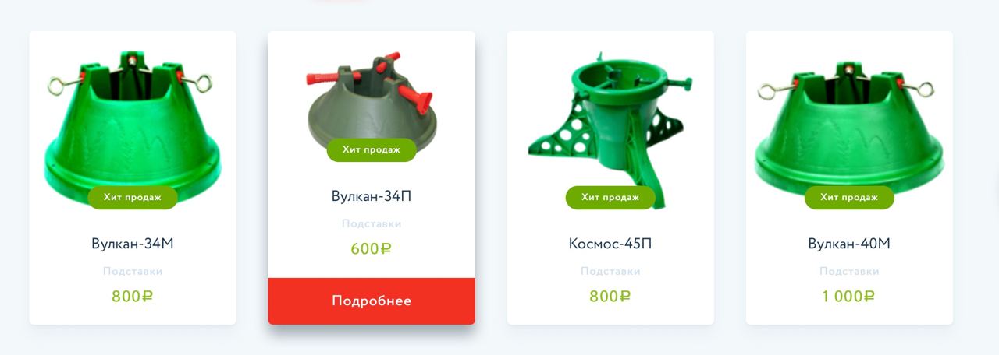Open Подставки category under Вулкан-40М

click(849, 272)
